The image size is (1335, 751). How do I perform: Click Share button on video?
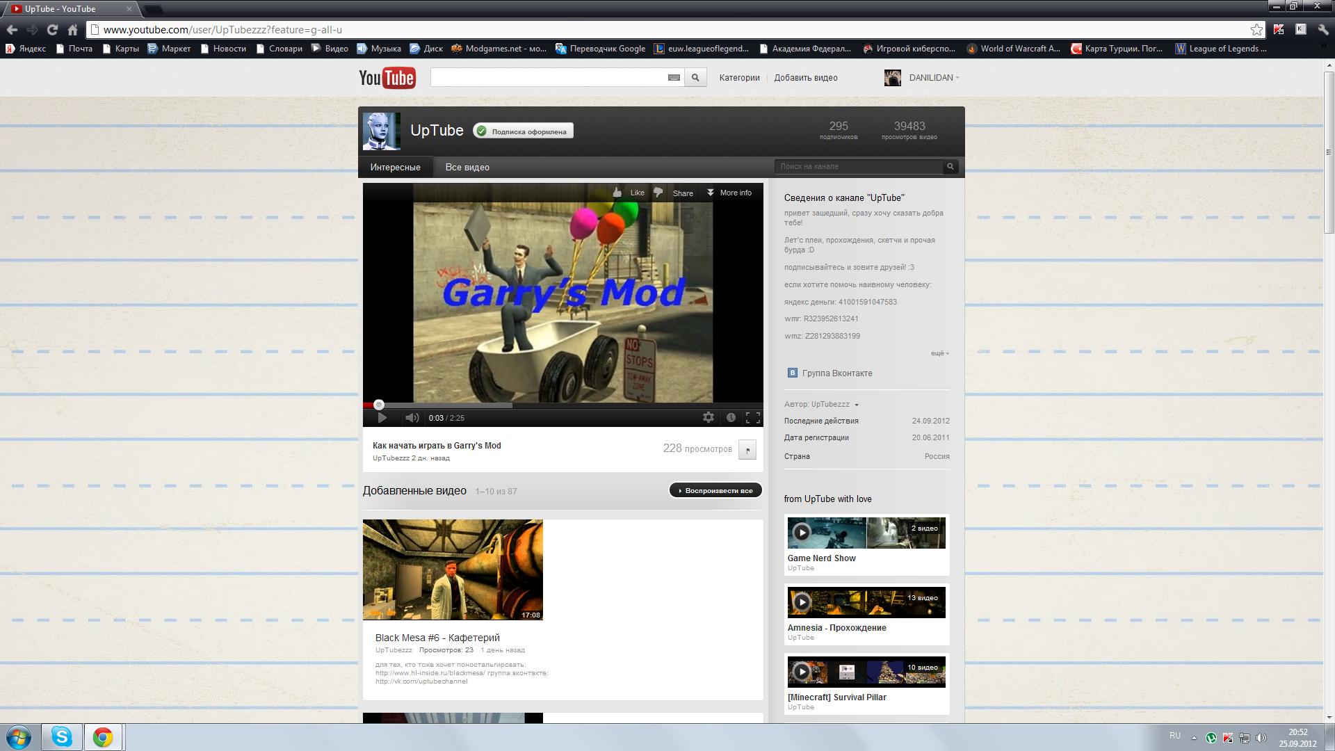(x=683, y=193)
